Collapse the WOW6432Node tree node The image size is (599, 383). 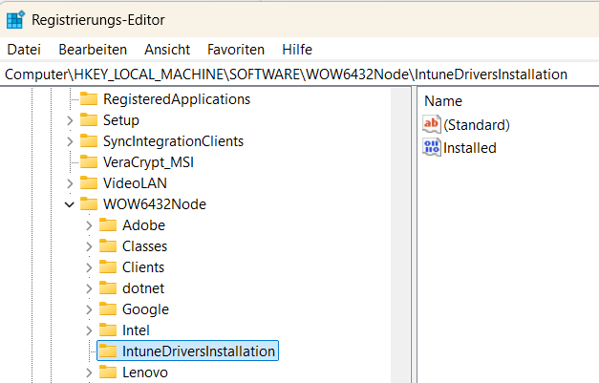click(x=69, y=203)
